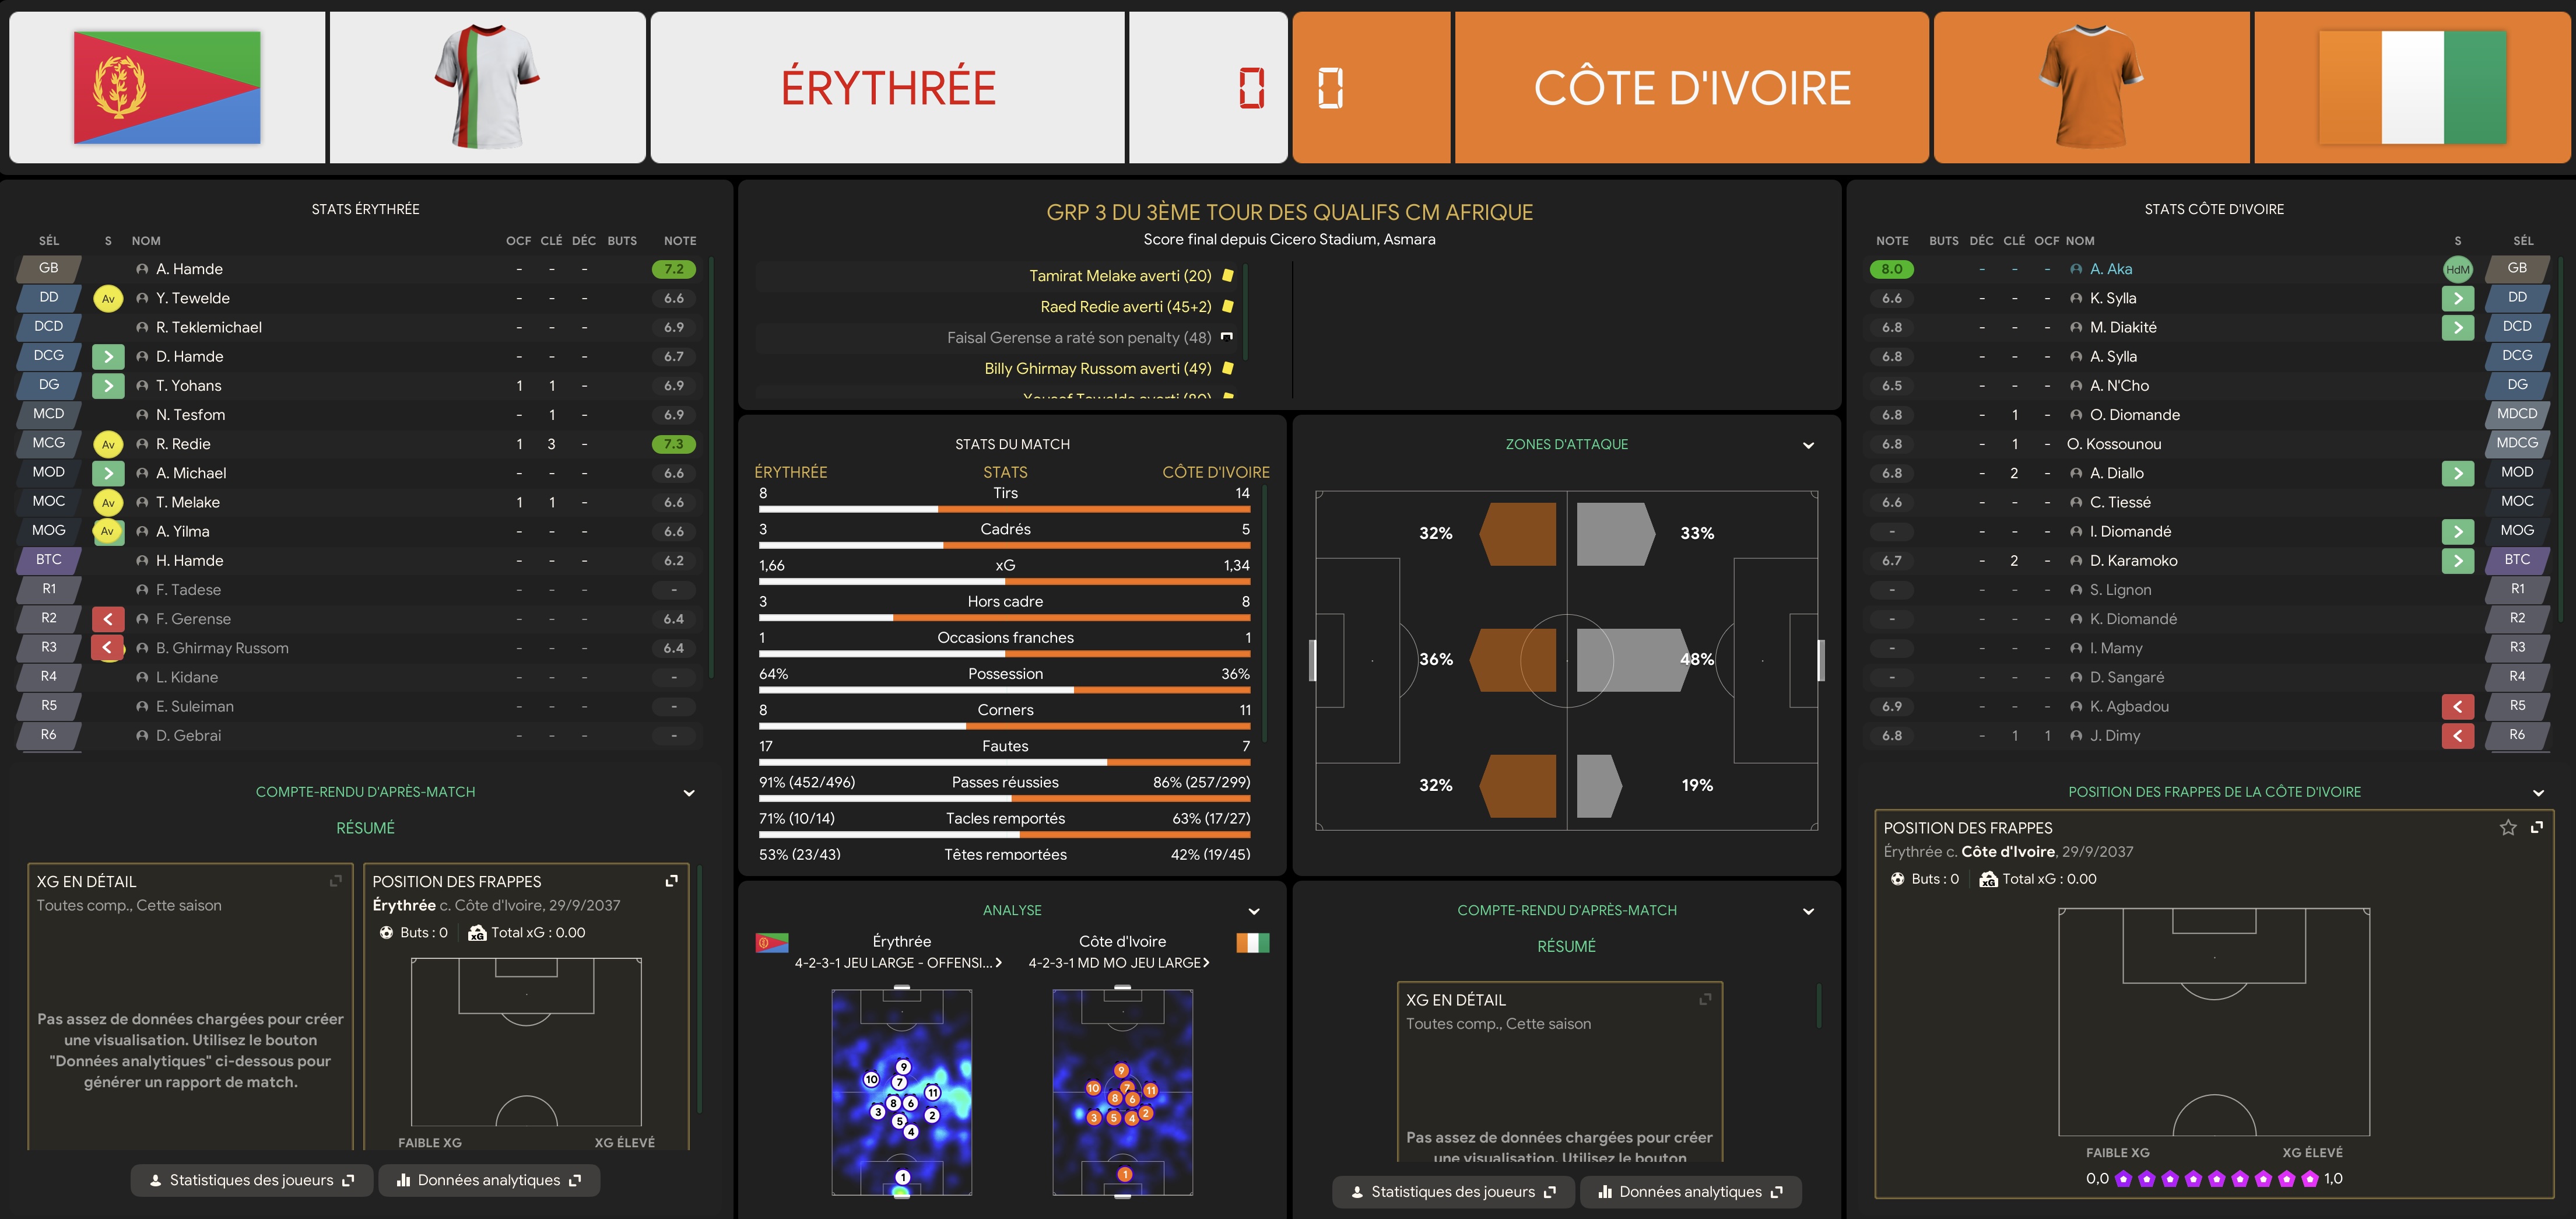Click yellow card icon beside T. Melake
The width and height of the screenshot is (2576, 1219).
point(108,502)
